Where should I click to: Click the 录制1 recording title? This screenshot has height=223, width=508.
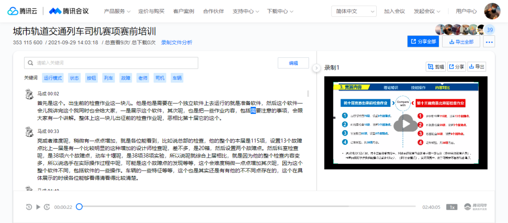[332, 67]
